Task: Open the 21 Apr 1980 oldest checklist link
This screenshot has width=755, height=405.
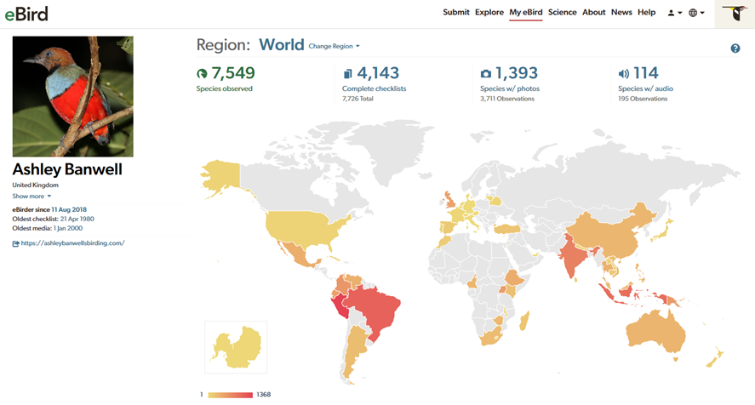Action: click(77, 219)
